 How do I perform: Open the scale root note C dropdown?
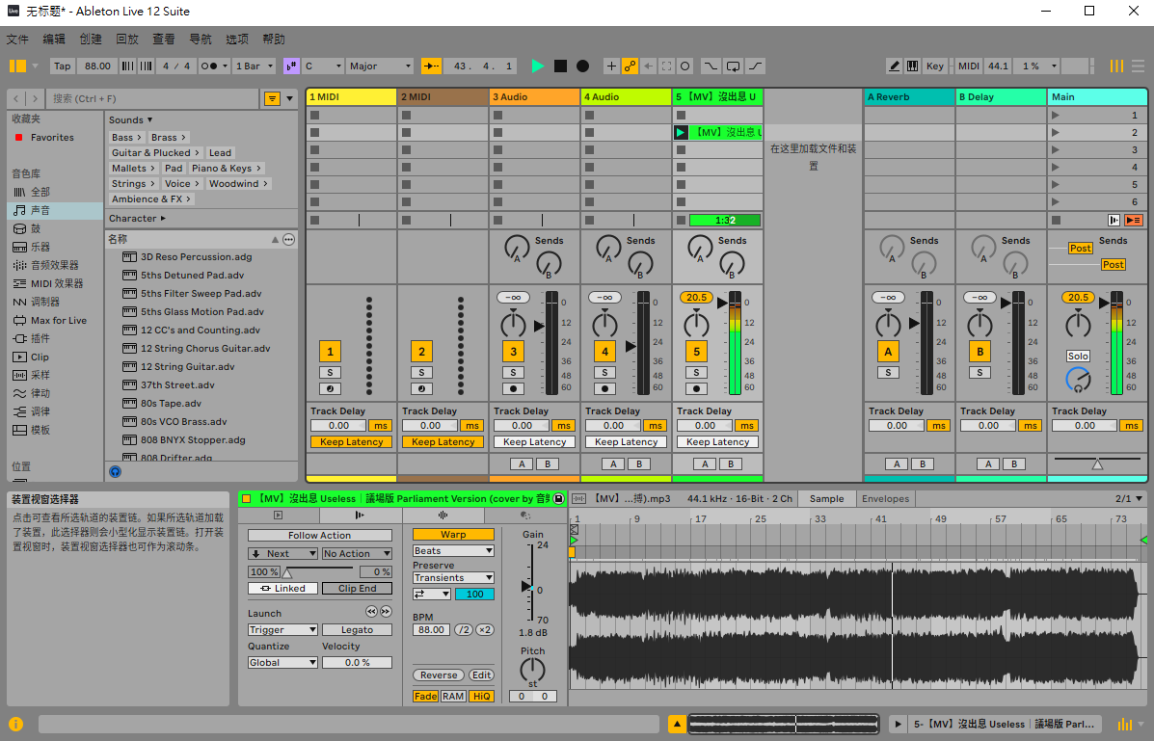click(322, 66)
